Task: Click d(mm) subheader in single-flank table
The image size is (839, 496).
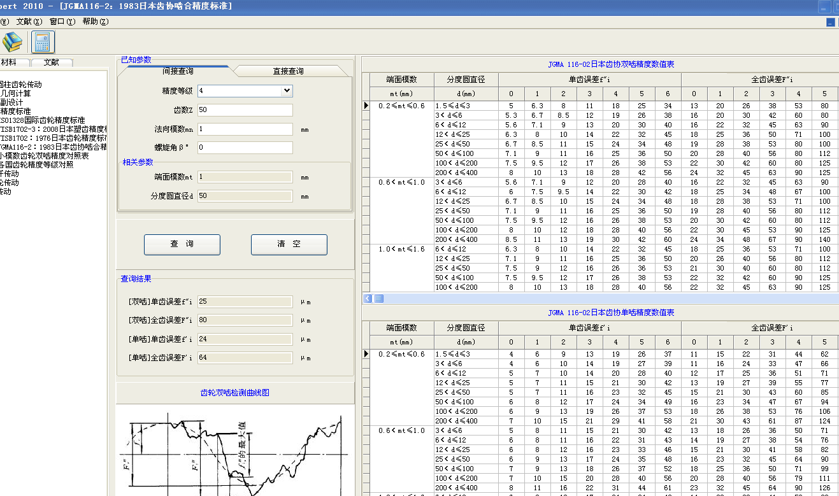Action: pos(466,342)
